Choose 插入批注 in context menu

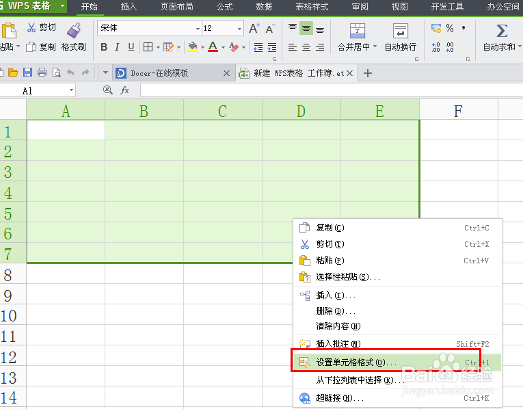tap(397, 344)
